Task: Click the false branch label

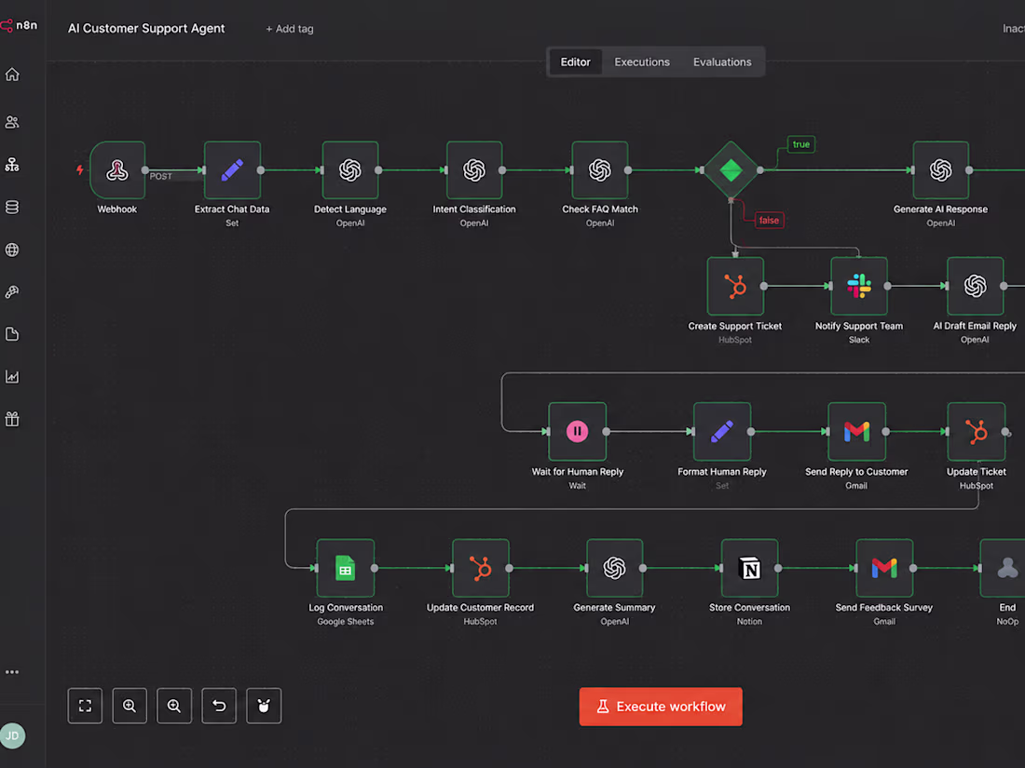Action: (x=770, y=220)
